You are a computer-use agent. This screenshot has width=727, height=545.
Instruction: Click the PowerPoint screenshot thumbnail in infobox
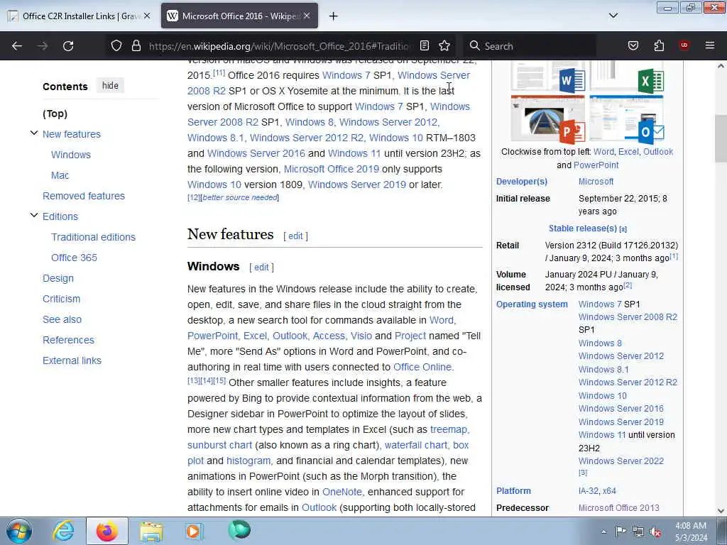point(547,119)
